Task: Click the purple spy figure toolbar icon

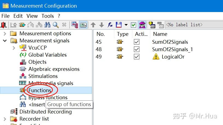Action: pos(142,25)
